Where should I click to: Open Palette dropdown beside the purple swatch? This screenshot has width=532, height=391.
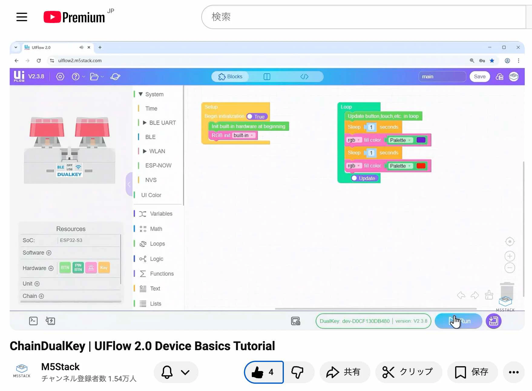(x=400, y=140)
